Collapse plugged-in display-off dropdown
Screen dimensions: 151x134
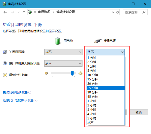[106, 52]
